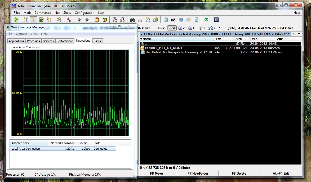Open the Configuration menu
This screenshot has width=311, height=182.
pos(85,13)
